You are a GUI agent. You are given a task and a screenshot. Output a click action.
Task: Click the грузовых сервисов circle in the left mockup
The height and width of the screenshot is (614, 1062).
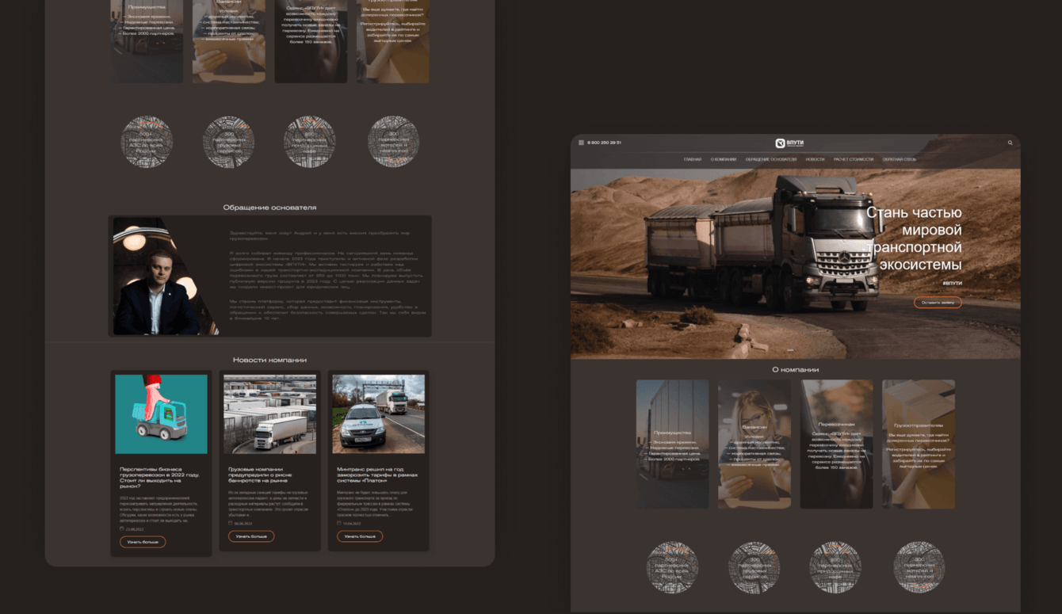(229, 142)
